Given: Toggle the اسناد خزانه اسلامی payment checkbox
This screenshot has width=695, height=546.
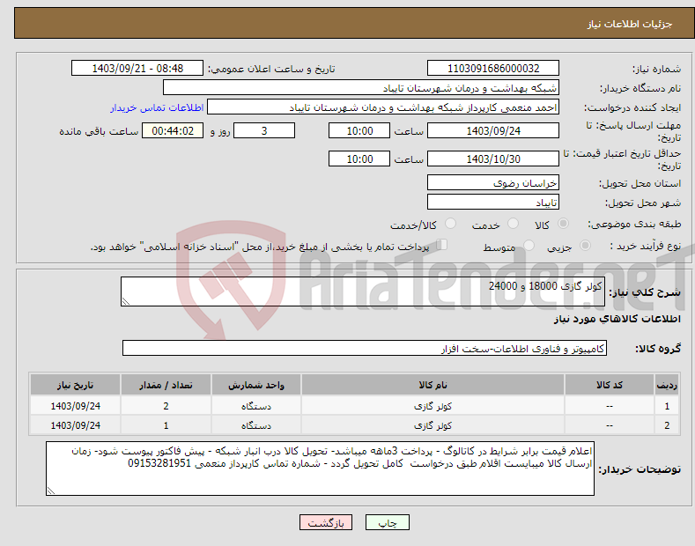Looking at the screenshot, I should [x=442, y=245].
